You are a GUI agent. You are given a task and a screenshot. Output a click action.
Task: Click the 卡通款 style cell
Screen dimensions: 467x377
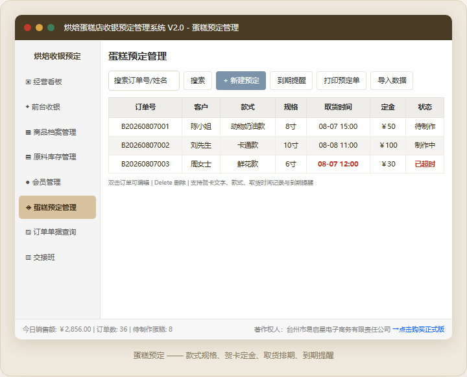click(x=248, y=146)
